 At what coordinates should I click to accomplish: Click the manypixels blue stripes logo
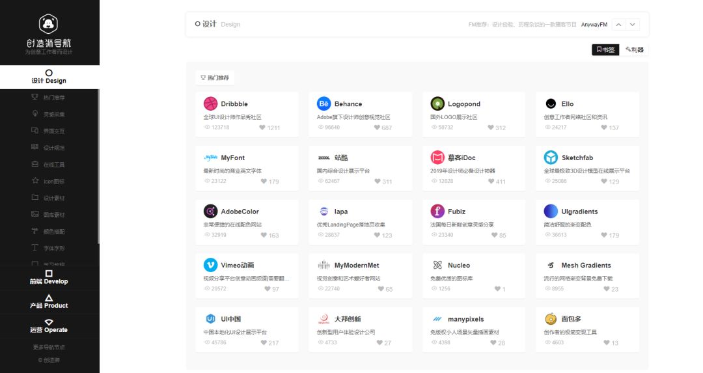click(x=437, y=319)
